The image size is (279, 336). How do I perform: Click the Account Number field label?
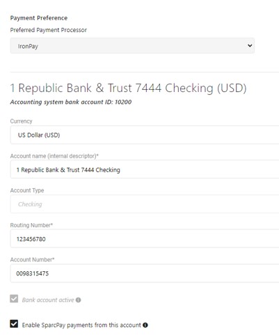click(32, 259)
